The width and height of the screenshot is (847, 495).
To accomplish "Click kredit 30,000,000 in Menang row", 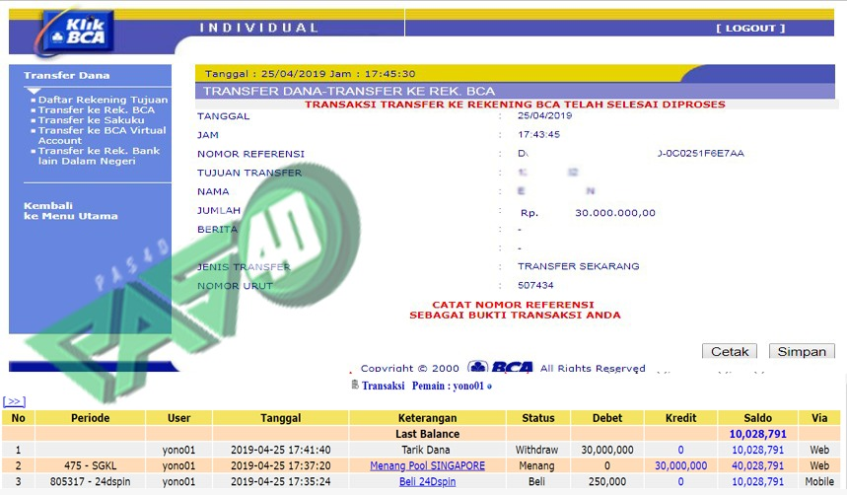I will 680,465.
